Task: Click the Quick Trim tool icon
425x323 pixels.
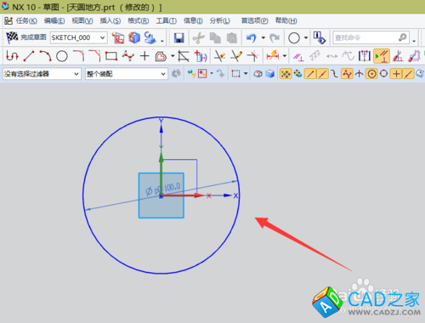Action: pos(219,56)
